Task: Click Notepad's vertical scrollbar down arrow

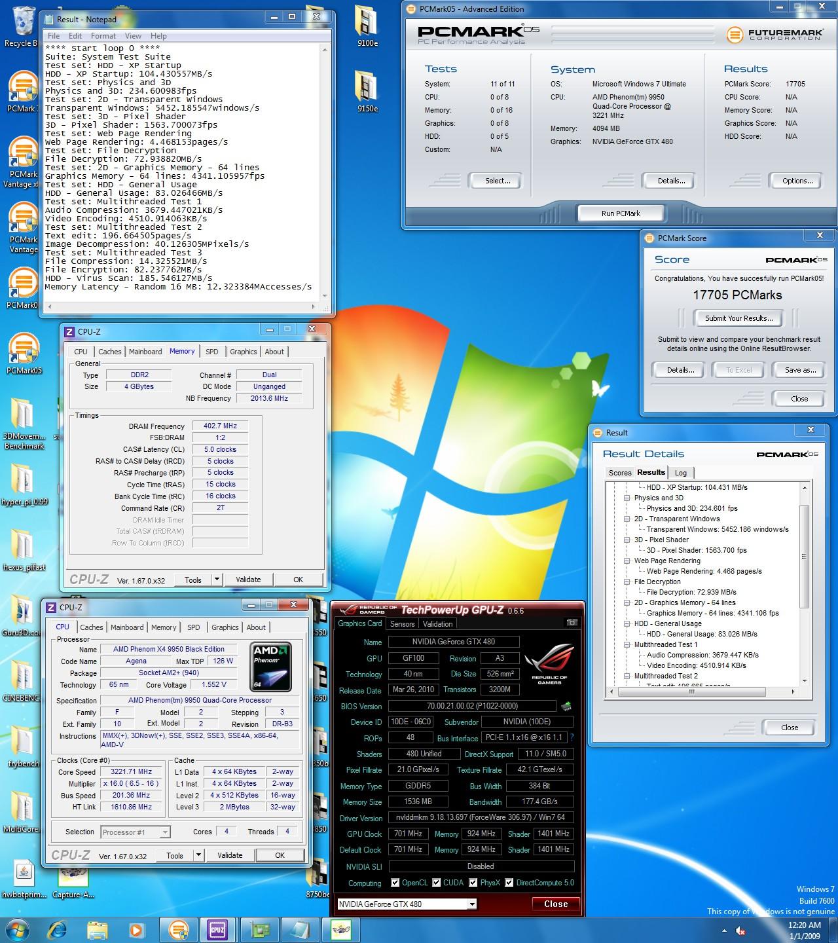Action: [325, 297]
